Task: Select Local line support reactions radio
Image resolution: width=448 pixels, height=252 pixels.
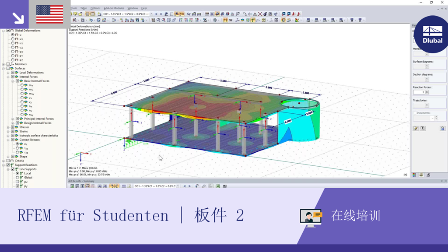Action: pyautogui.click(x=17, y=173)
